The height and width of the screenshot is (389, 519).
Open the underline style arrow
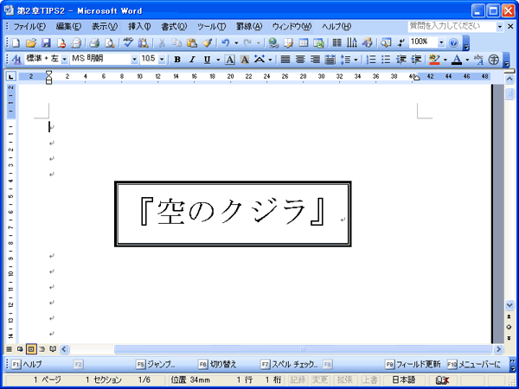[218, 60]
